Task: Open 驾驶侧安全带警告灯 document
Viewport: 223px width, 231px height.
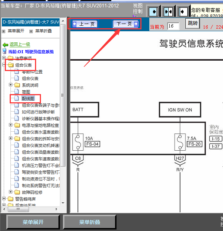Action: click(41, 172)
